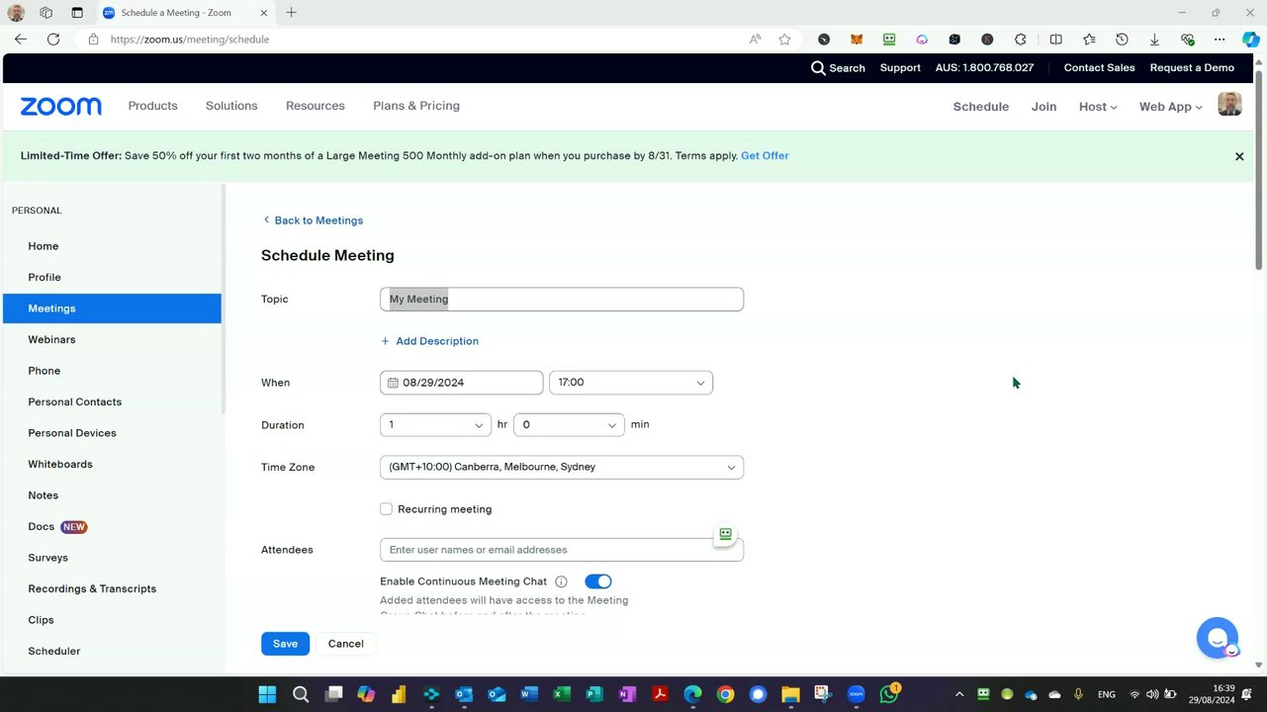This screenshot has height=712, width=1267.
Task: Open the duration minutes dropdown
Action: (x=569, y=425)
